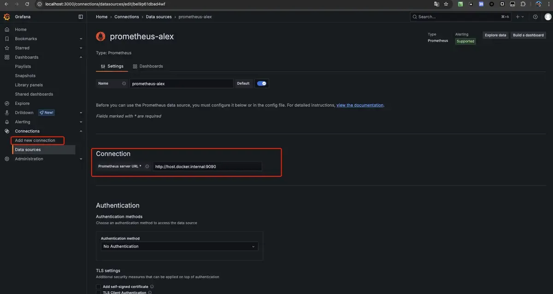
Task: Check Add self-signed certificate box
Action: pos(98,287)
